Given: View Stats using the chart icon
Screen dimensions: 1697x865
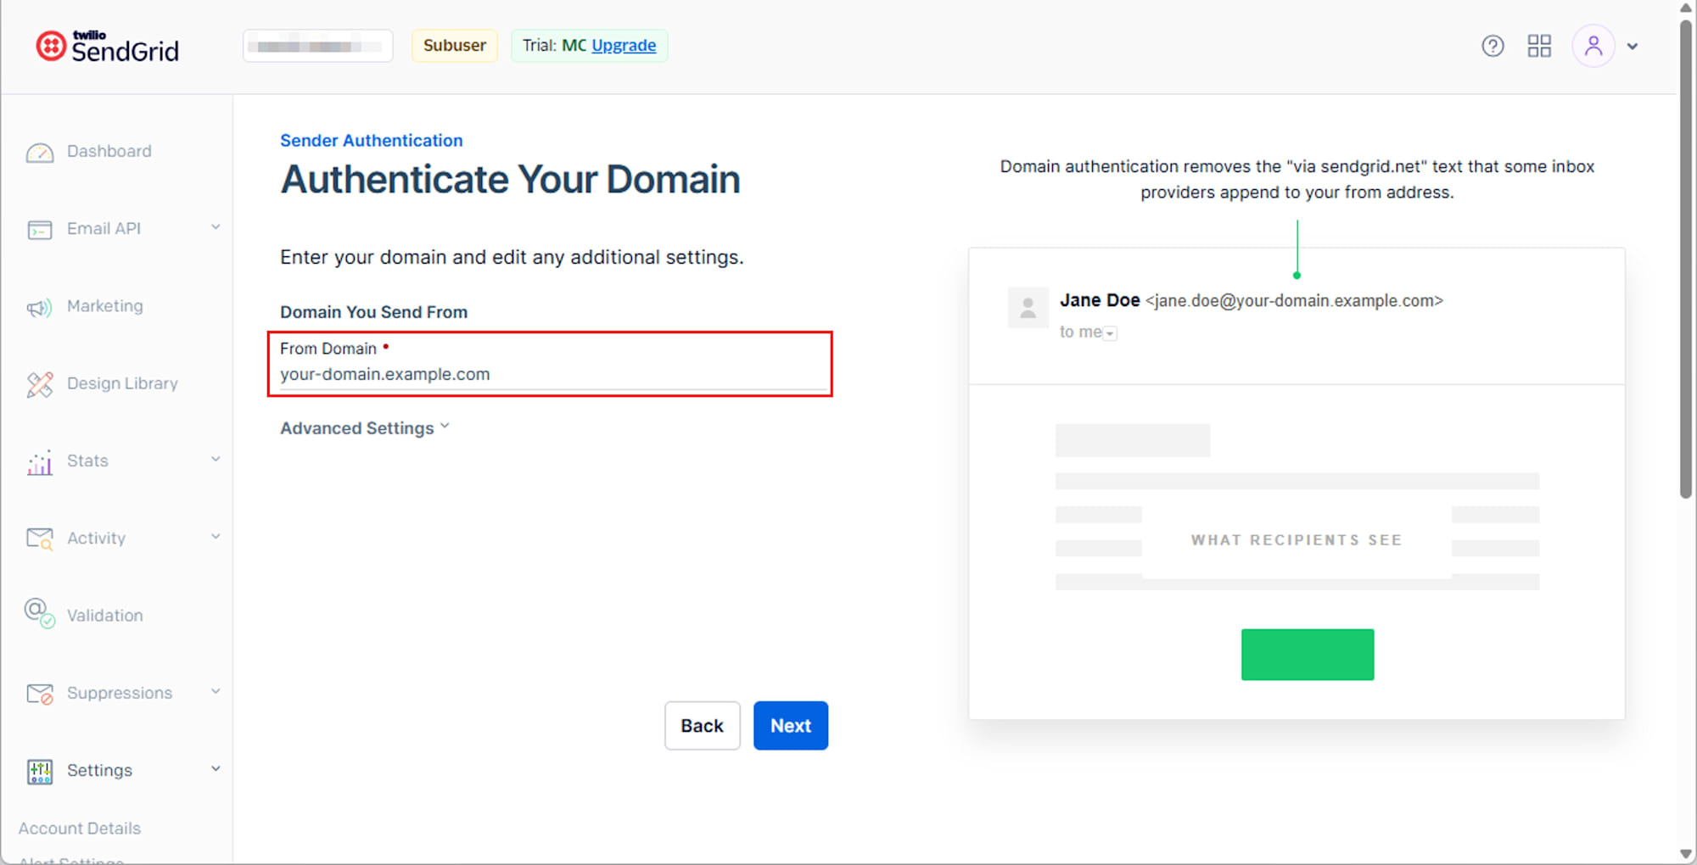Looking at the screenshot, I should pos(39,460).
